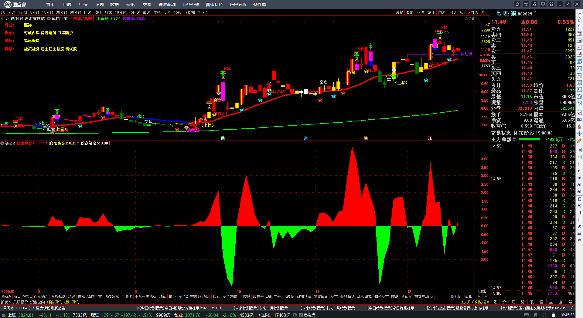
Task: Toggle 画线 drawing tools
Action: coord(442,12)
